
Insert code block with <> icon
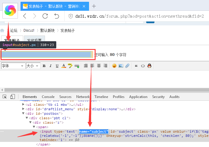click(143, 66)
